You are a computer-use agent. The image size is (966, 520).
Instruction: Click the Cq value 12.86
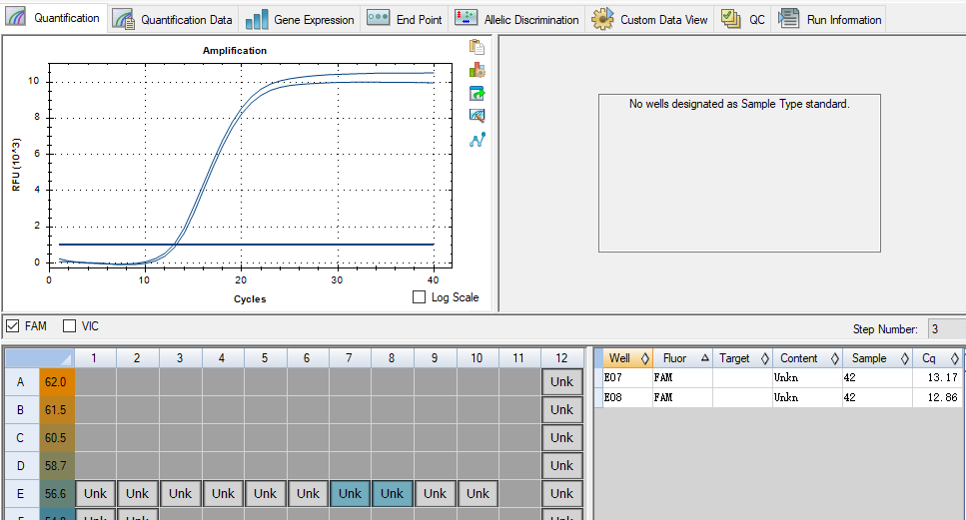(943, 397)
